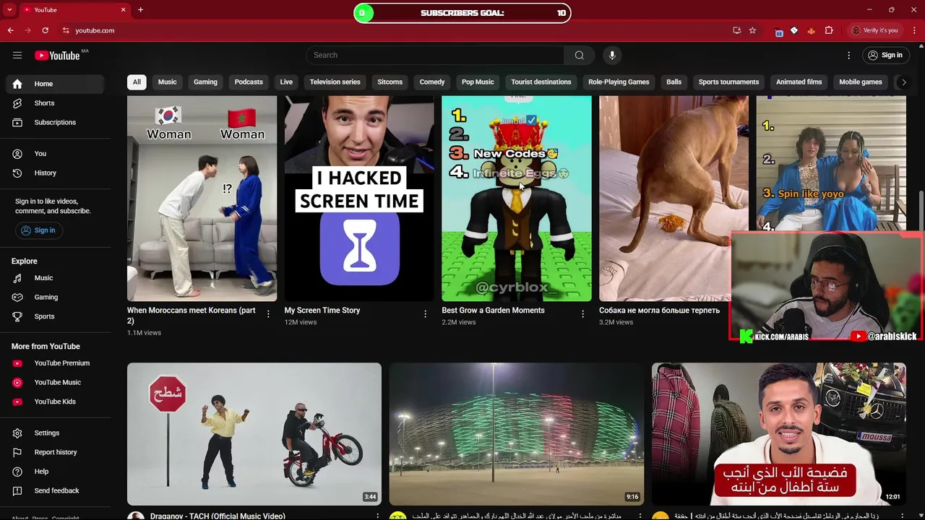Select the Animated films chip
This screenshot has height=520, width=925.
pyautogui.click(x=799, y=82)
